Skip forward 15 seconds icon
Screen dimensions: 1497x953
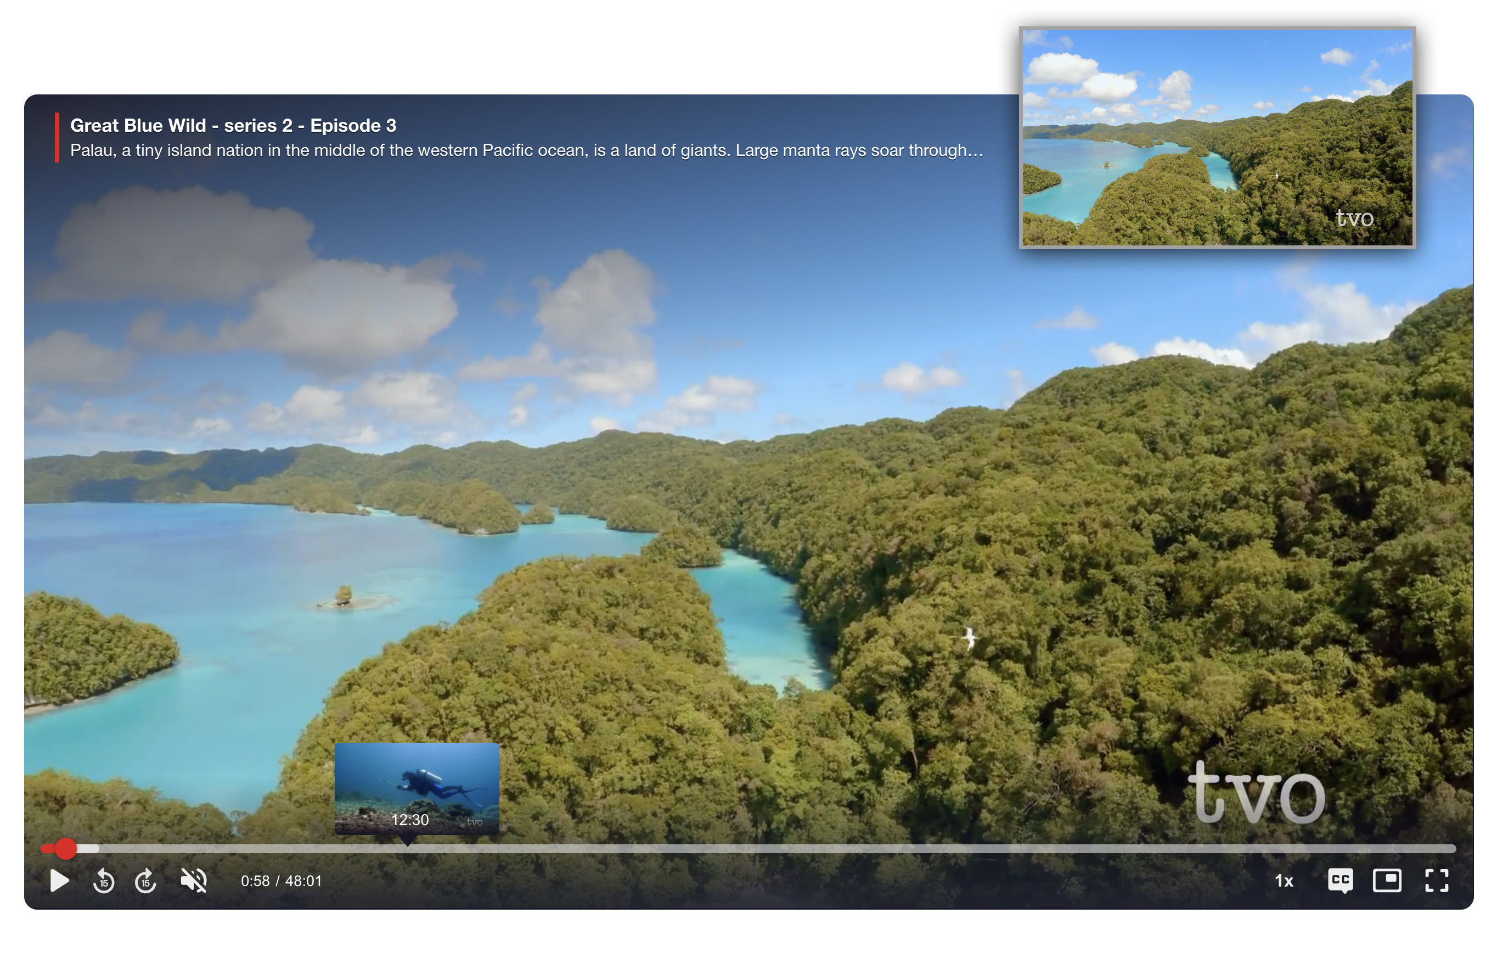tap(145, 881)
